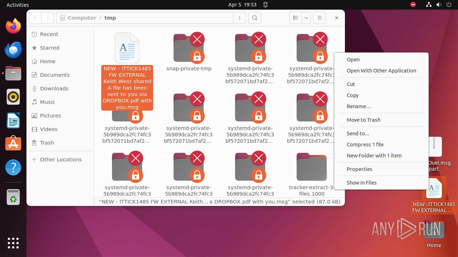Choose Compress 1 file

point(381,145)
